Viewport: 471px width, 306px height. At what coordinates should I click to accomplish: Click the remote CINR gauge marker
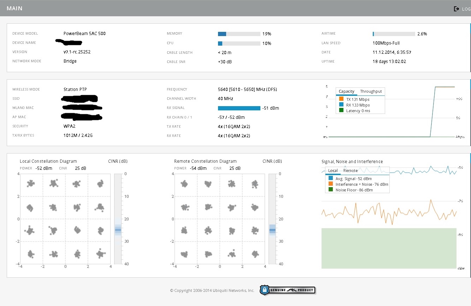(272, 230)
